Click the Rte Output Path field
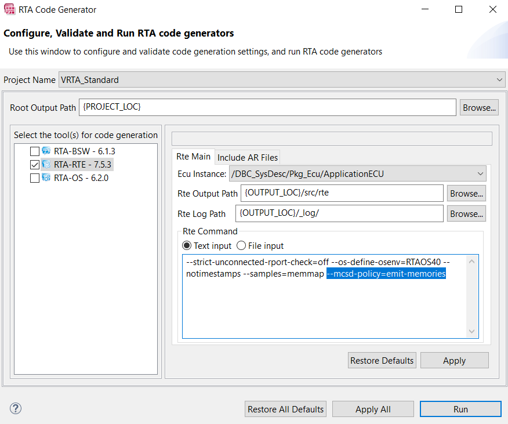The image size is (508, 424). coord(342,193)
